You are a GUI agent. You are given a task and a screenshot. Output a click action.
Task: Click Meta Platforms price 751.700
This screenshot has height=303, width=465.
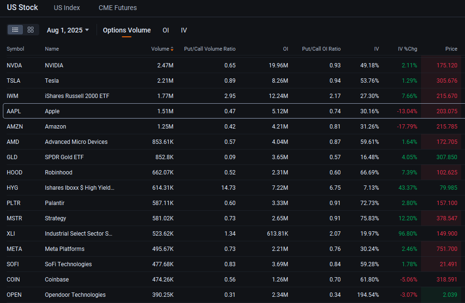coord(447,249)
